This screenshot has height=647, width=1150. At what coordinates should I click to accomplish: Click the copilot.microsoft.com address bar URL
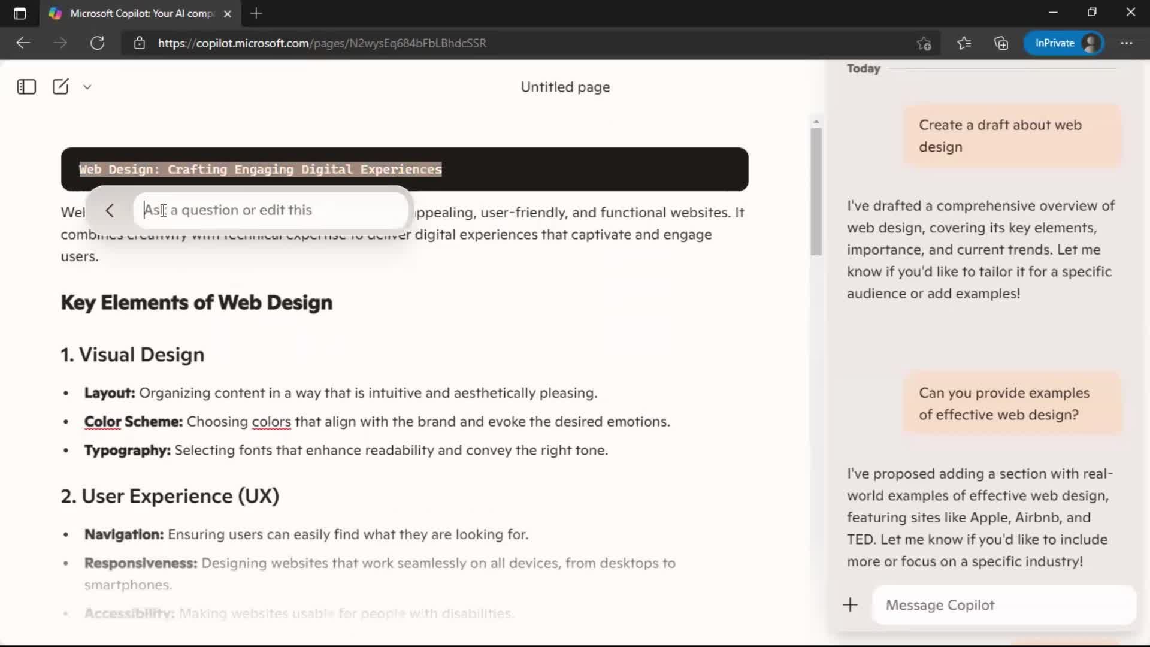point(322,43)
